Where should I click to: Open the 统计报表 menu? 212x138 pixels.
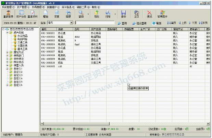(x=68, y=7)
